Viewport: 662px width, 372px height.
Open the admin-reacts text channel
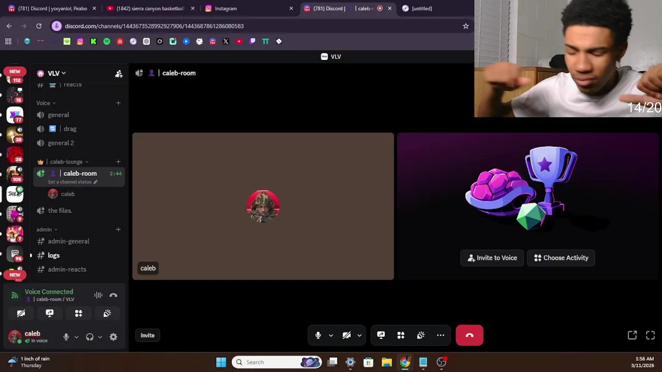point(79,269)
